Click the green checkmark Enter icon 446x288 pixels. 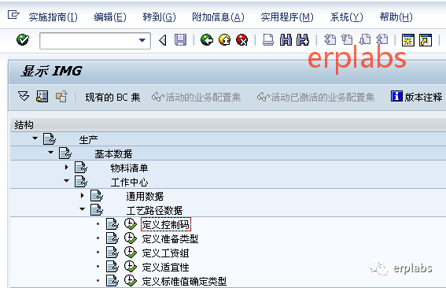click(23, 40)
